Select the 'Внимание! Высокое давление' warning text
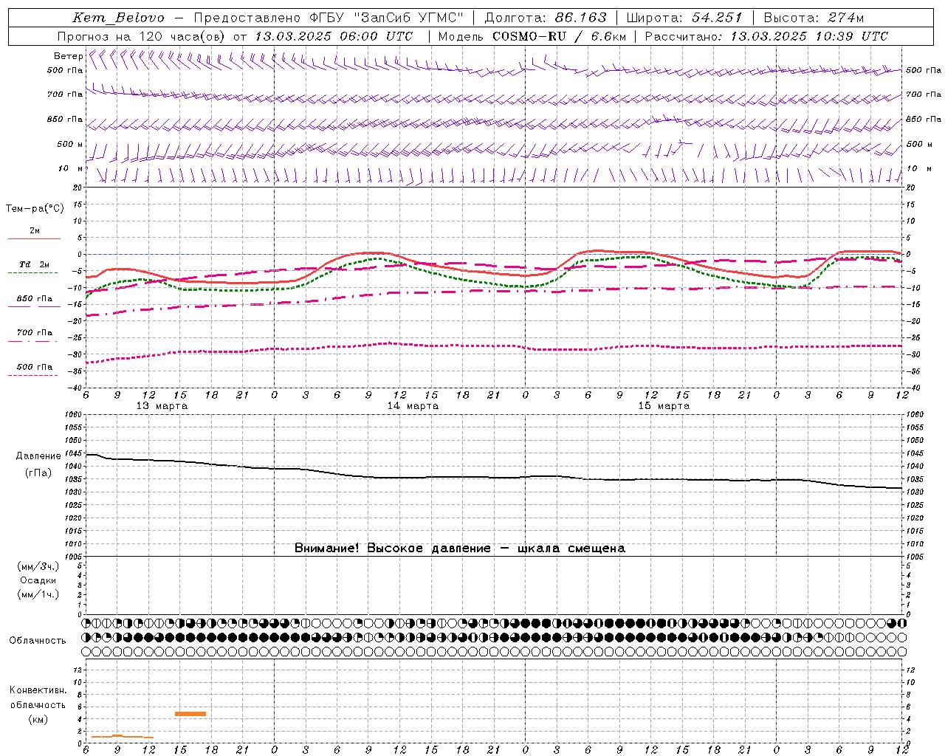This screenshot has height=756, width=945. click(x=392, y=548)
